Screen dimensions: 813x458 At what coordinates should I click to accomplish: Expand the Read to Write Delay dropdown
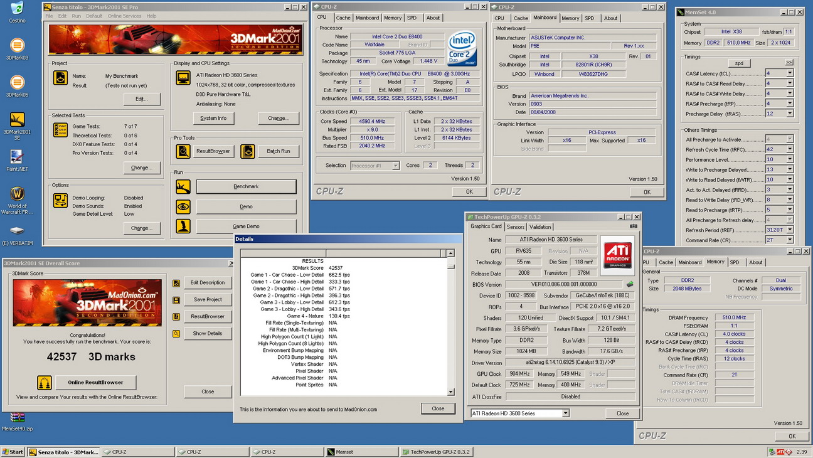789,200
